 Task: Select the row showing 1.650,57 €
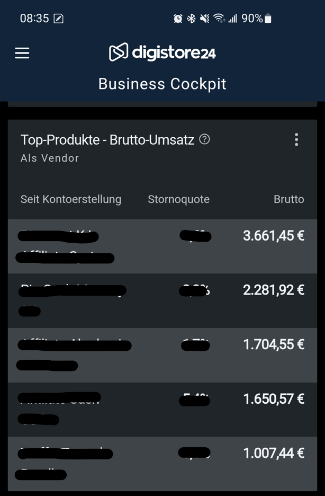[x=162, y=410]
